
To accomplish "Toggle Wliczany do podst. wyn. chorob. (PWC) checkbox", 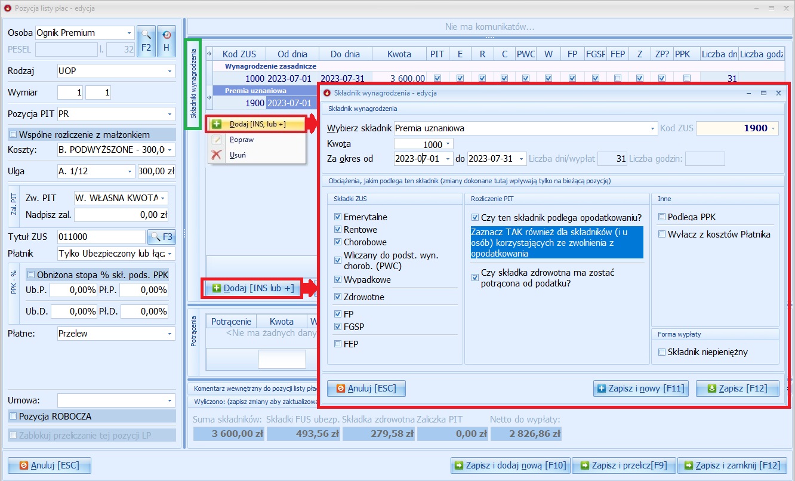I will click(338, 260).
